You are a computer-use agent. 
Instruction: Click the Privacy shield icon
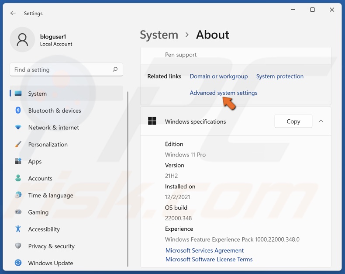[x=18, y=246]
